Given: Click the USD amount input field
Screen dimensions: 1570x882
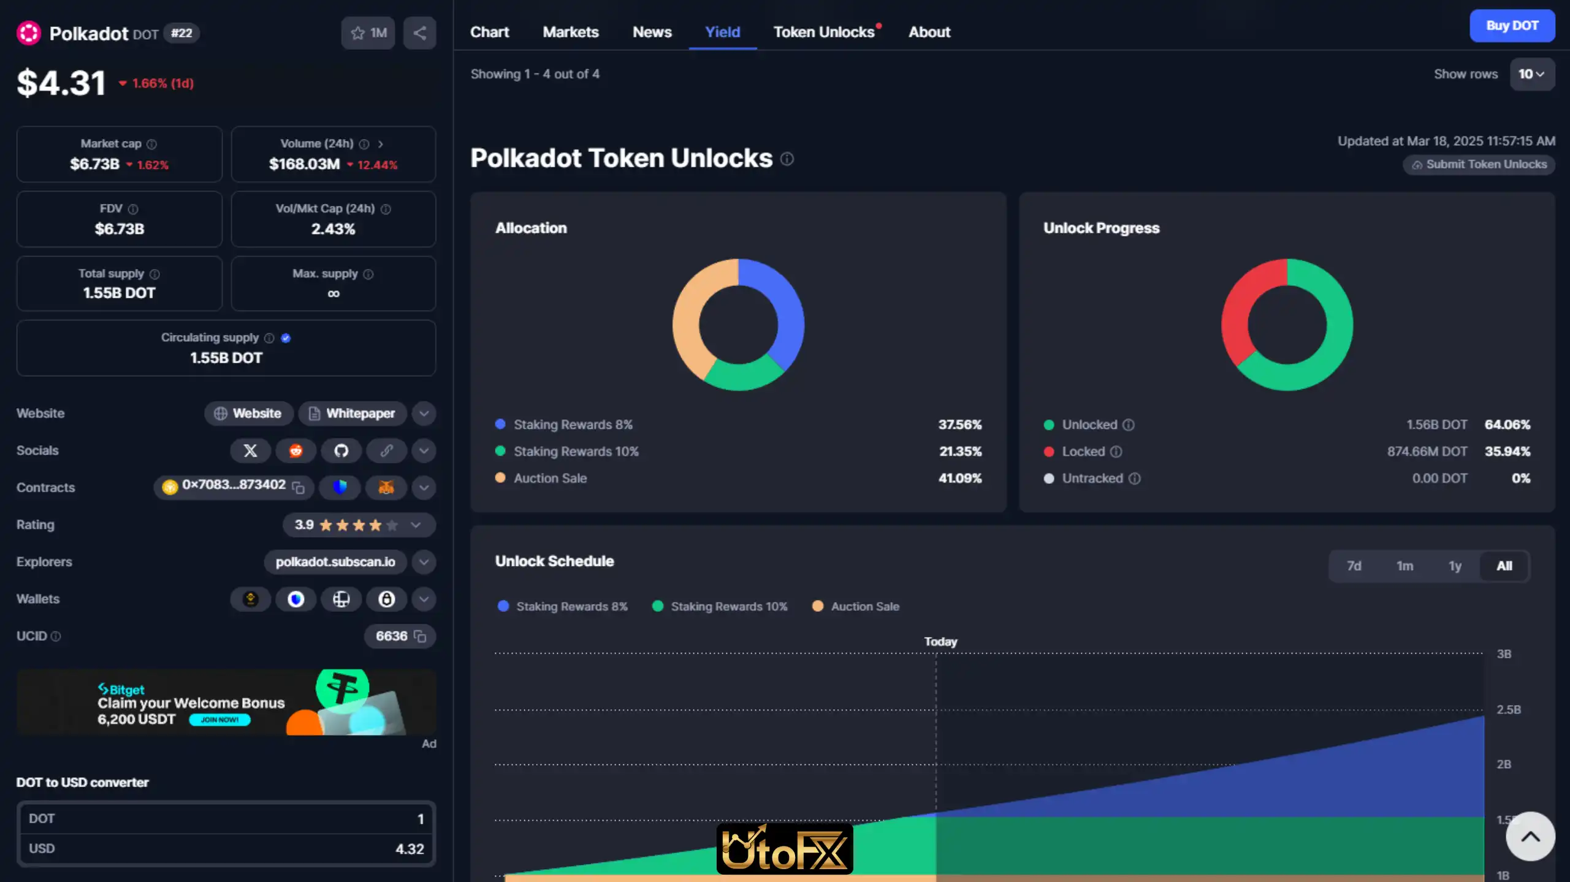Looking at the screenshot, I should pos(226,849).
